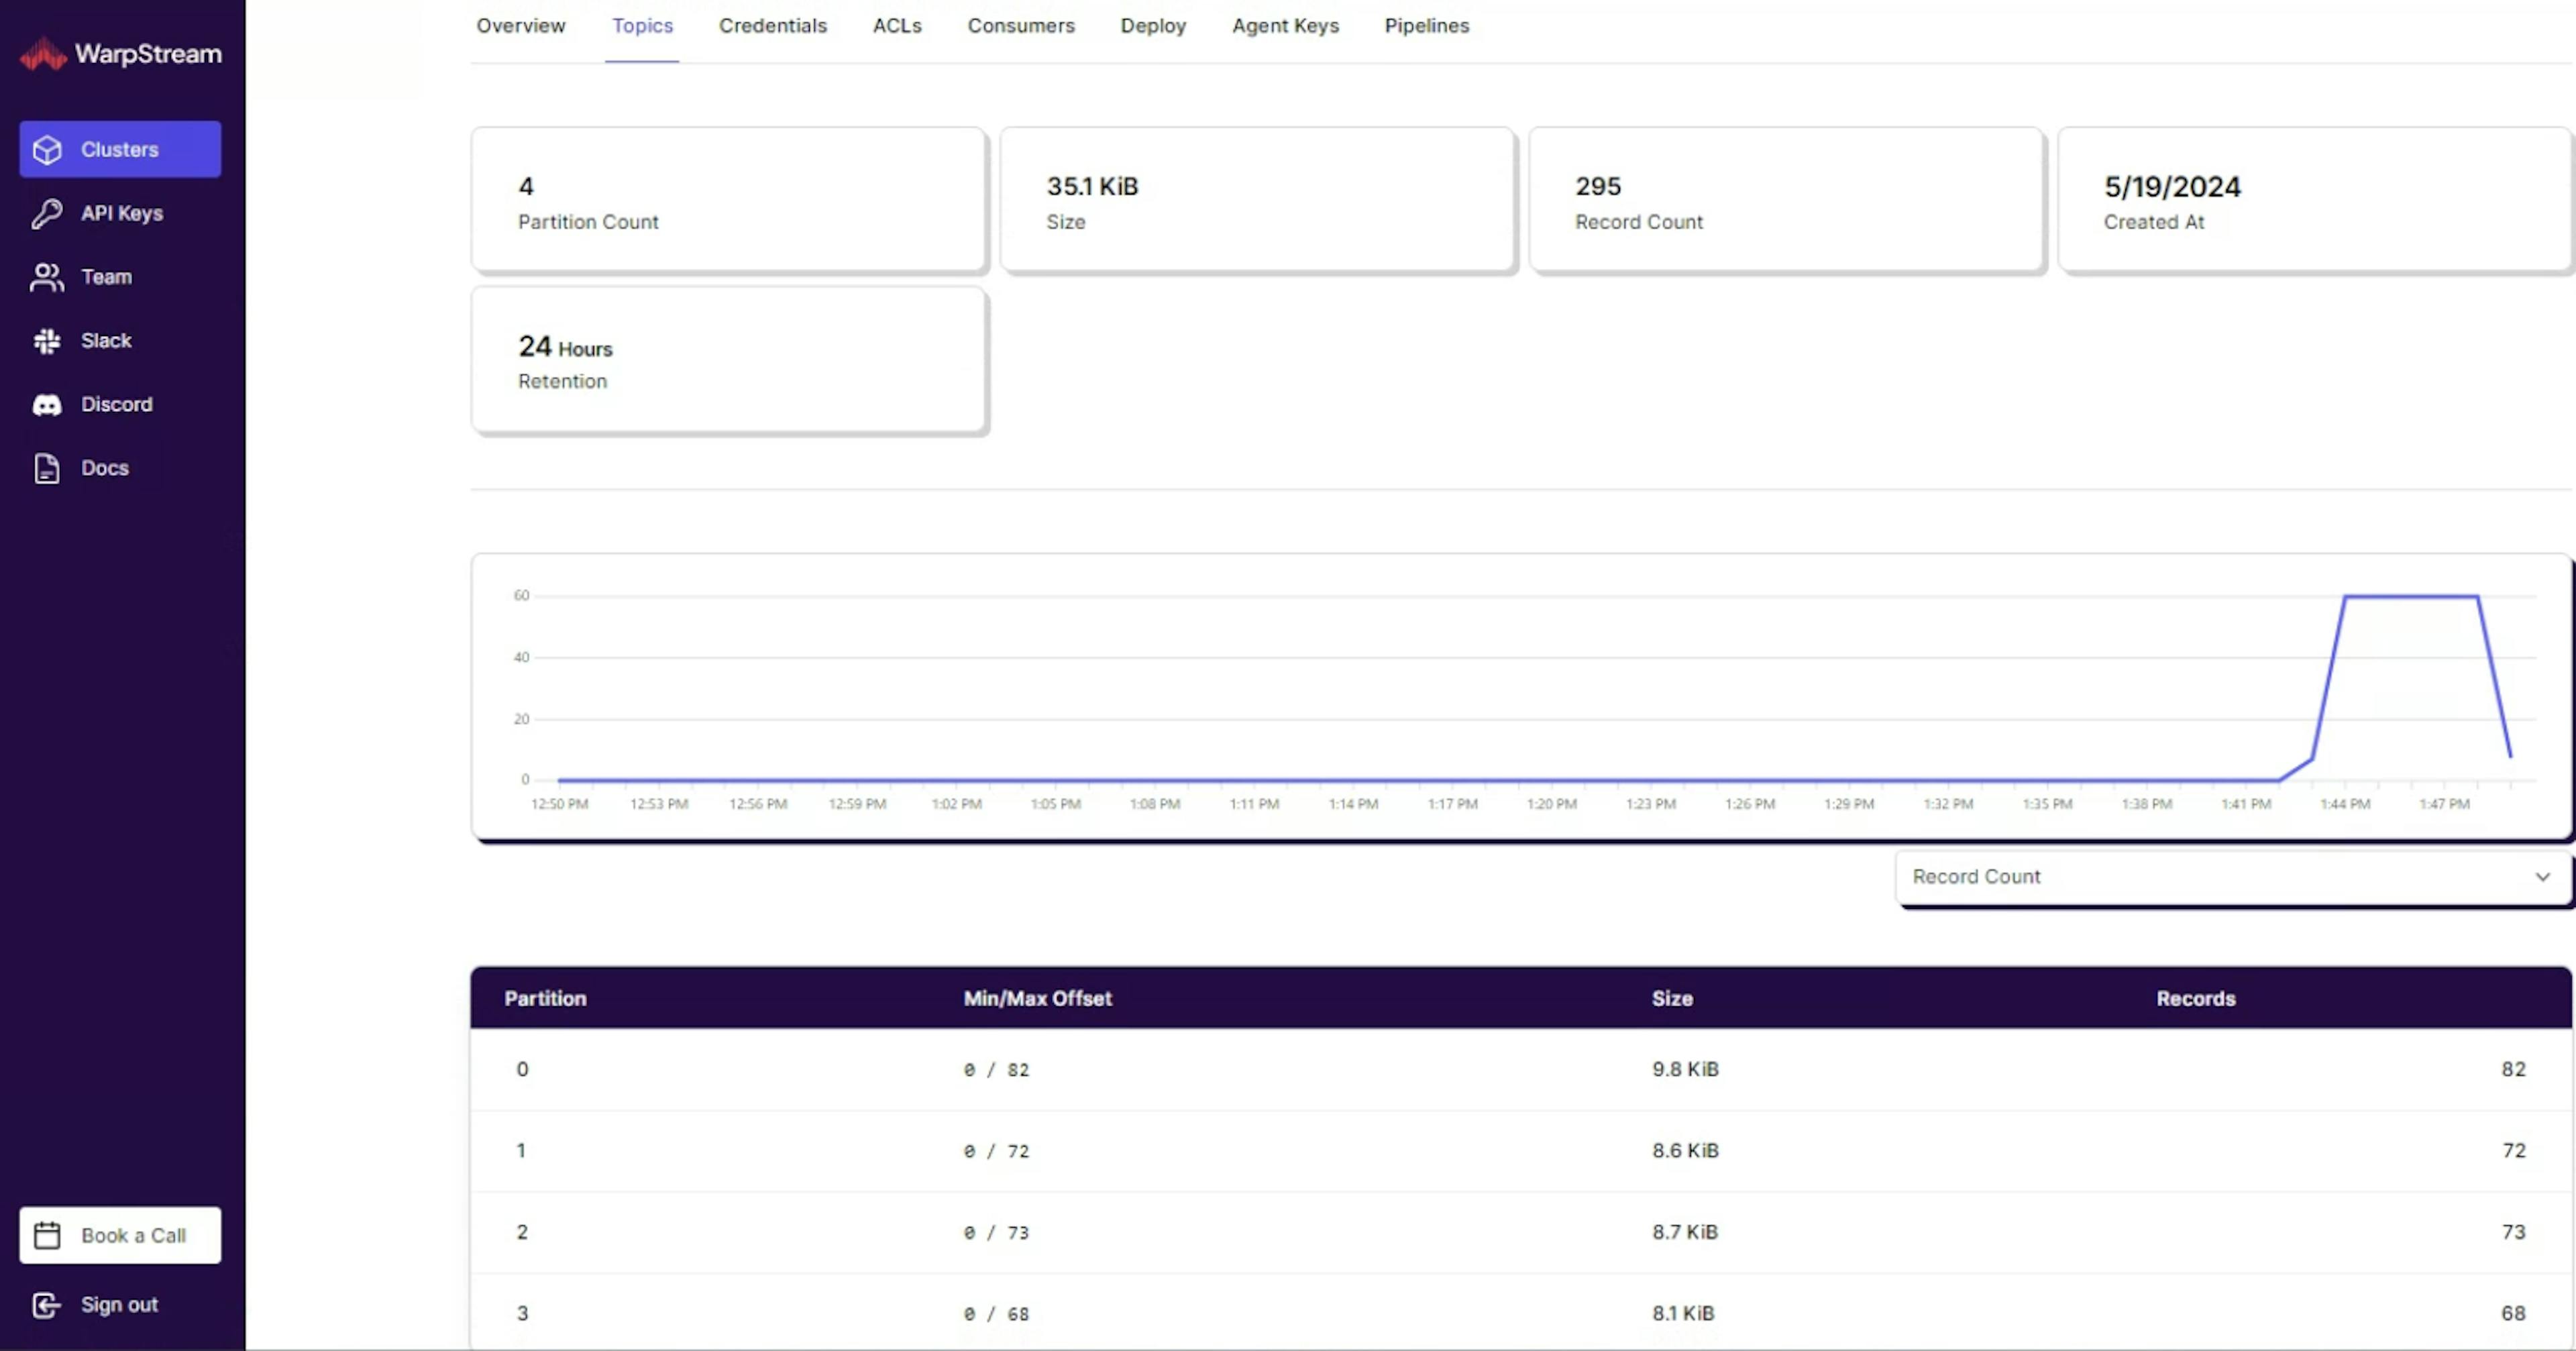Click the API Keys key icon

[47, 213]
